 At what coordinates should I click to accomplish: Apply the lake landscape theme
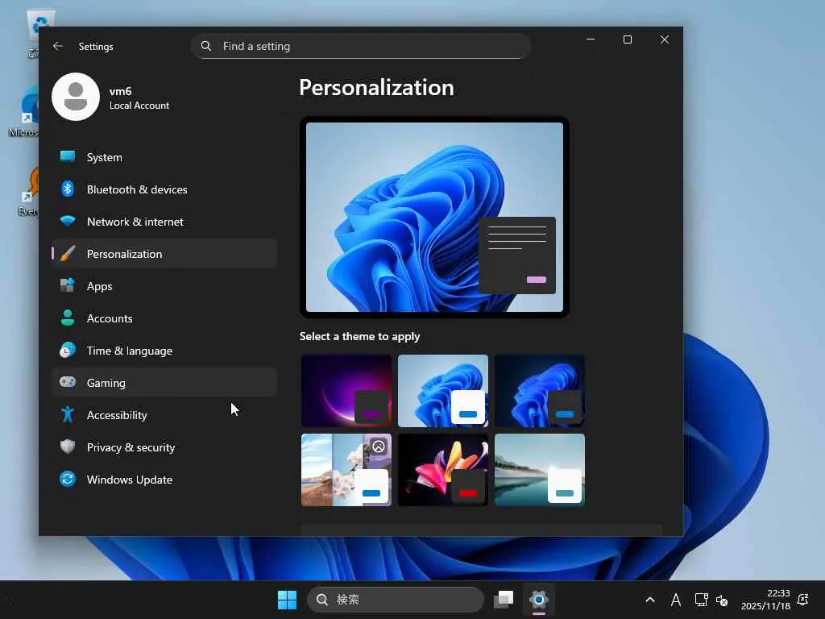pyautogui.click(x=540, y=470)
